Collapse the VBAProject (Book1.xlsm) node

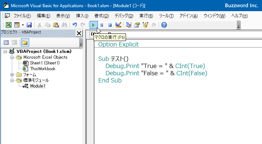point(5,51)
